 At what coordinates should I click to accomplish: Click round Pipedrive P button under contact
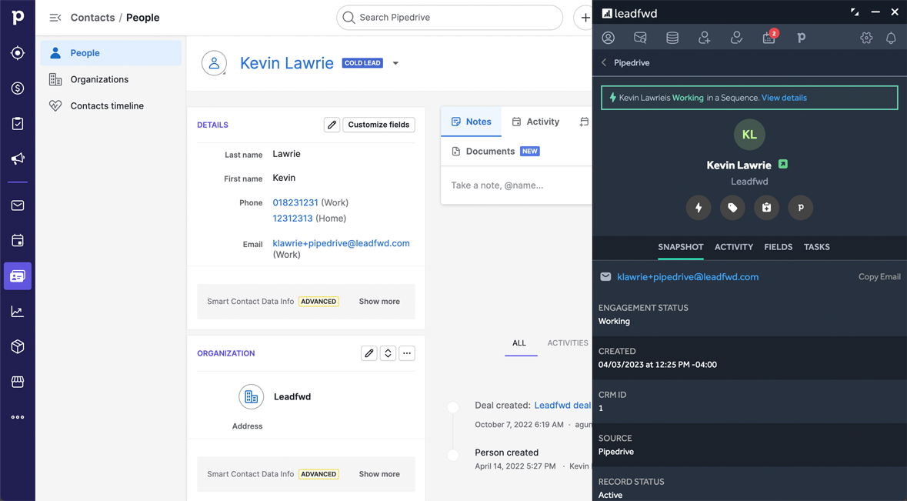coord(801,208)
